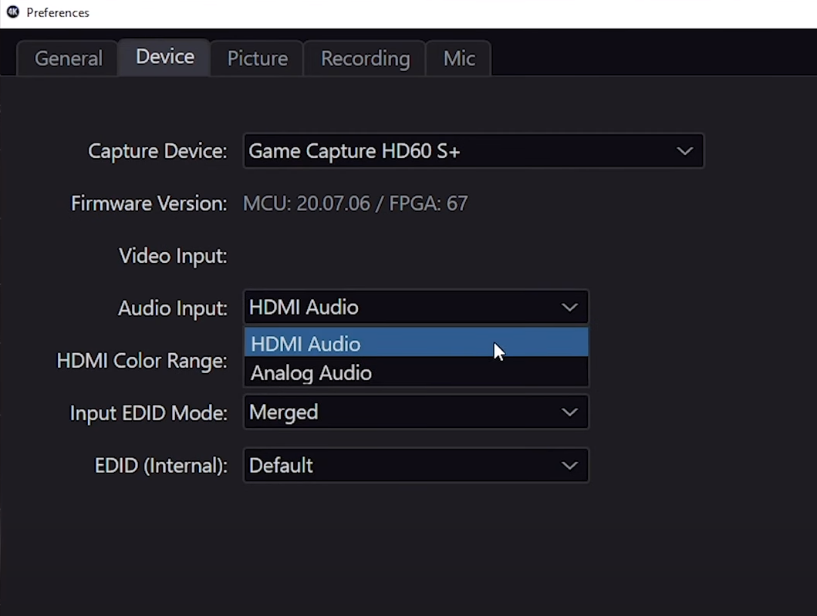
Task: Click the Capture Device chevron arrow
Action: [x=684, y=152]
